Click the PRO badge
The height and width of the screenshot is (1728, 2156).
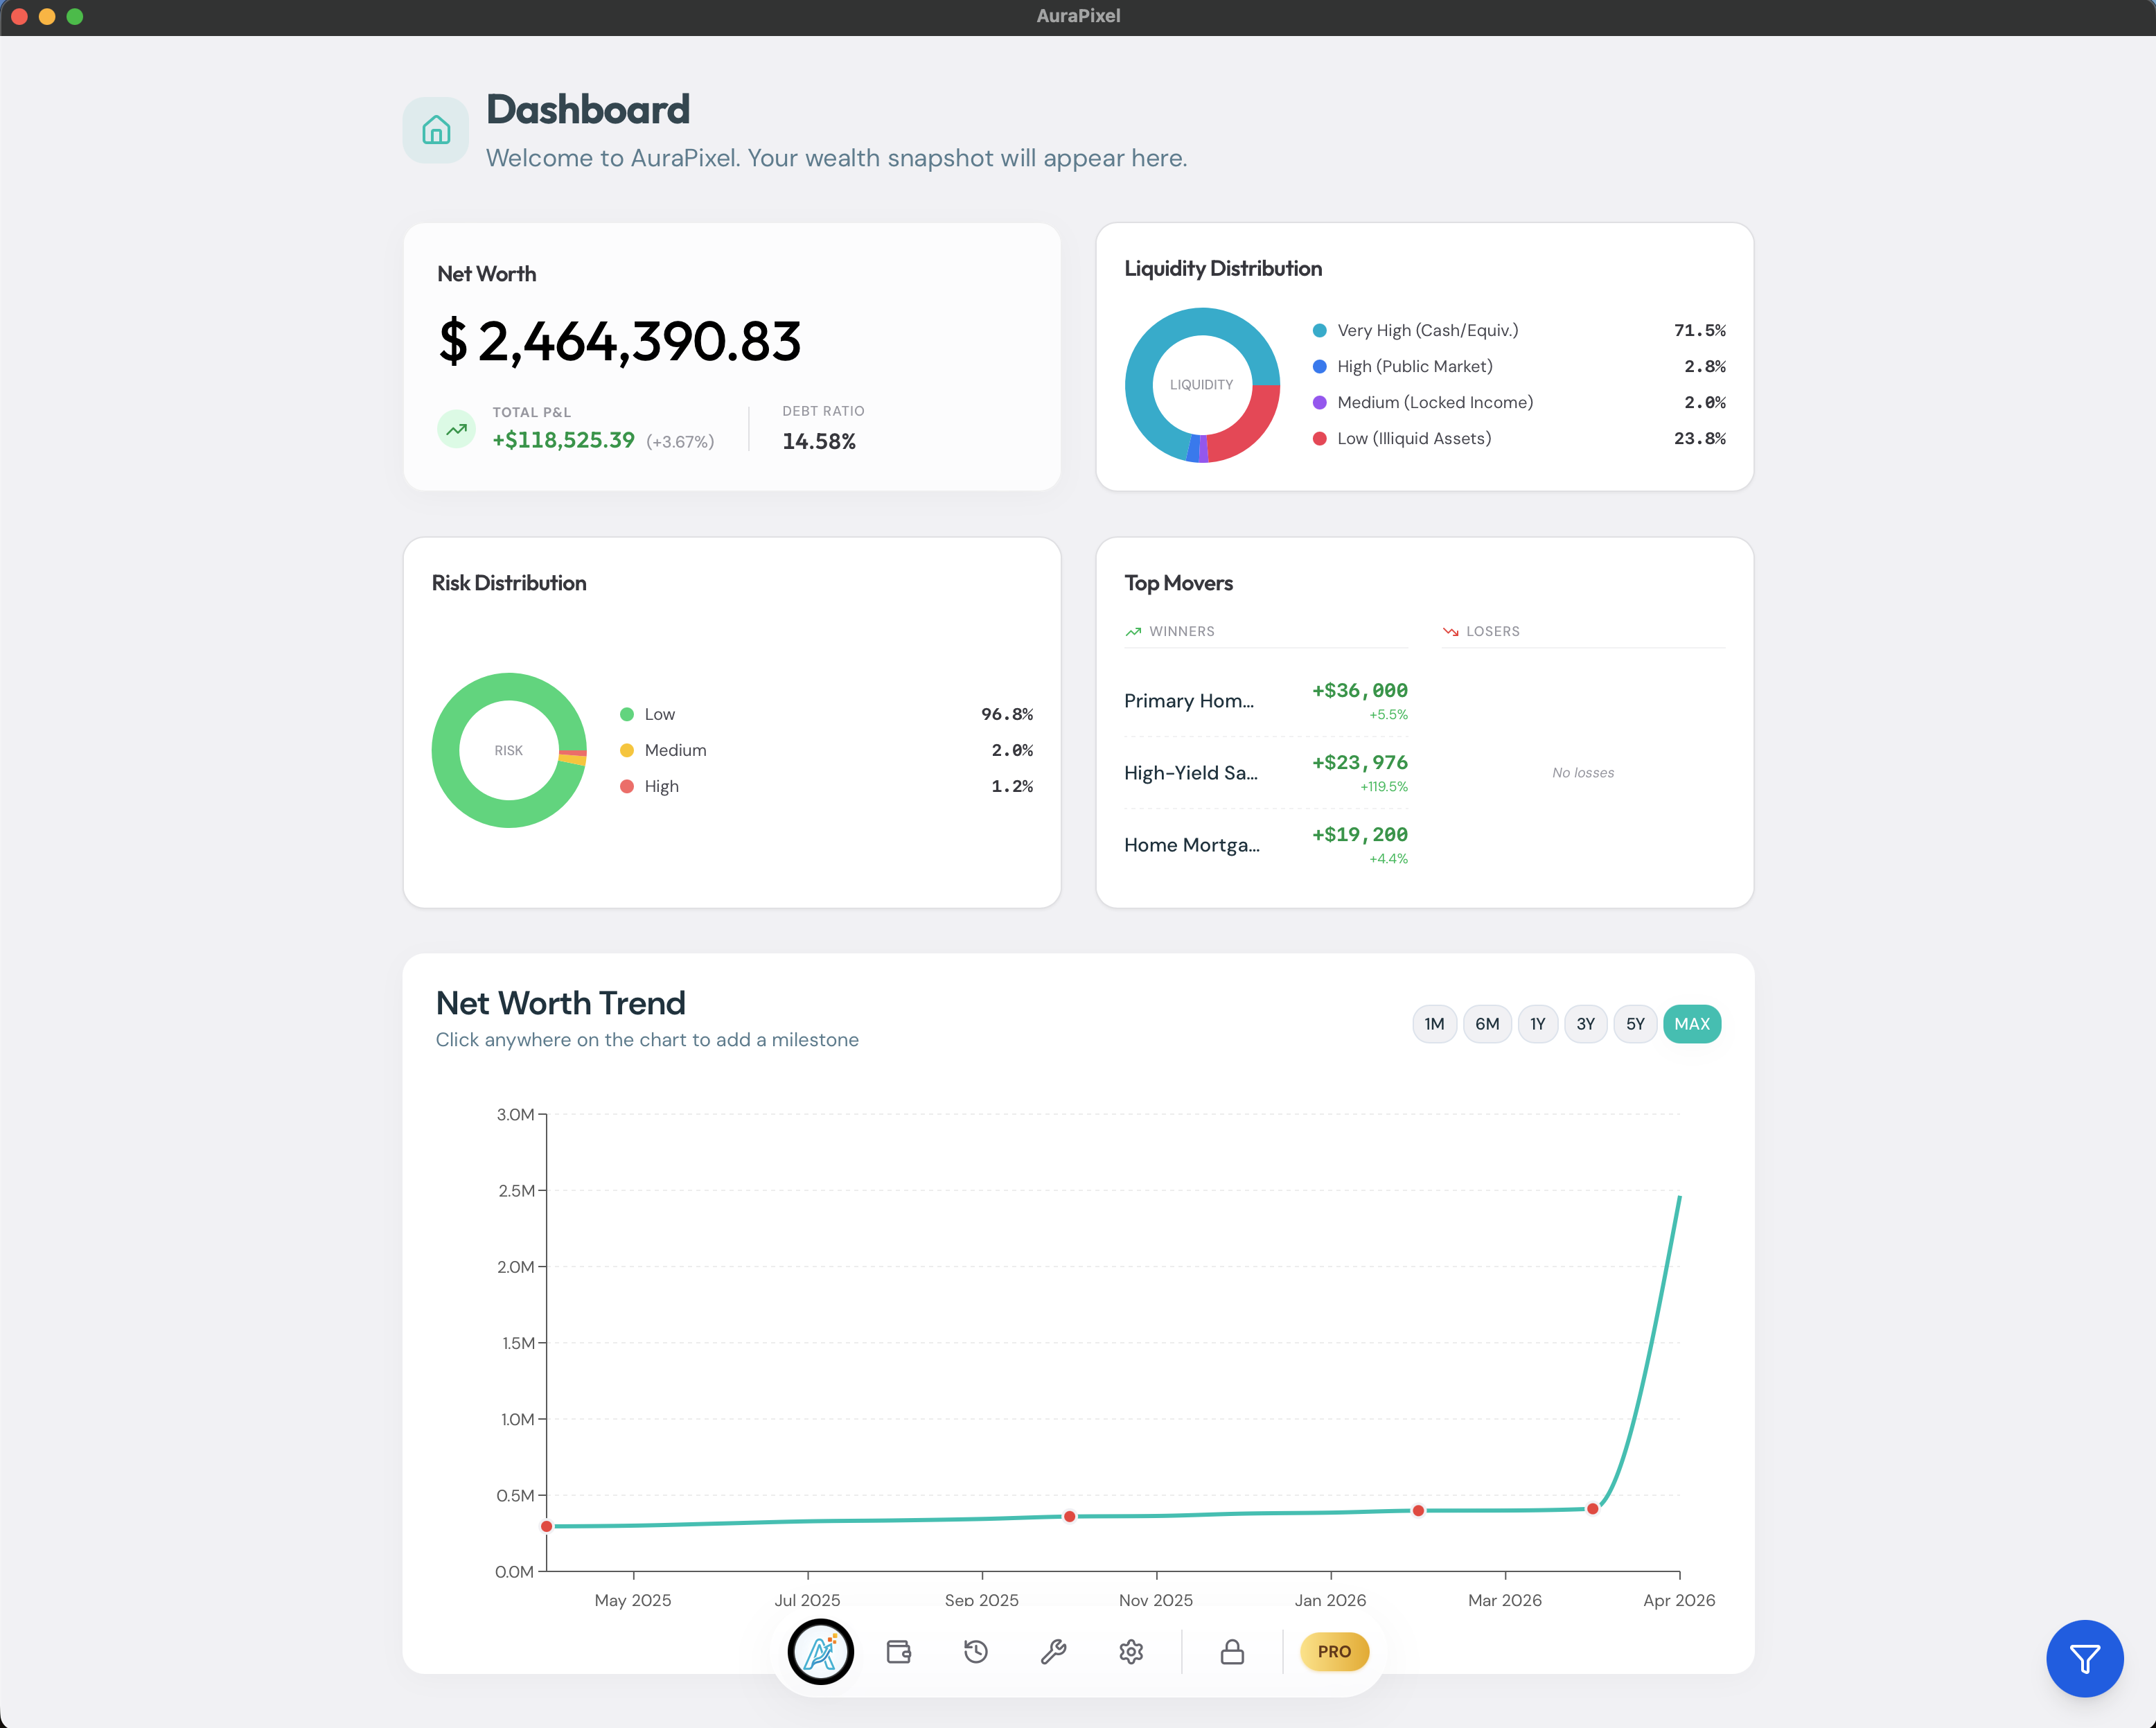pos(1334,1651)
